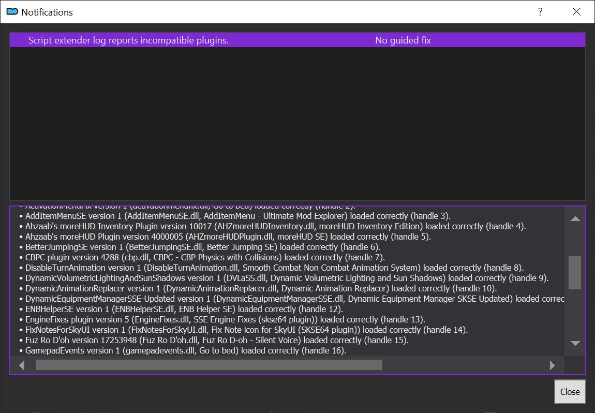
Task: Click the vertical scrollbar down arrow
Action: pyautogui.click(x=575, y=343)
